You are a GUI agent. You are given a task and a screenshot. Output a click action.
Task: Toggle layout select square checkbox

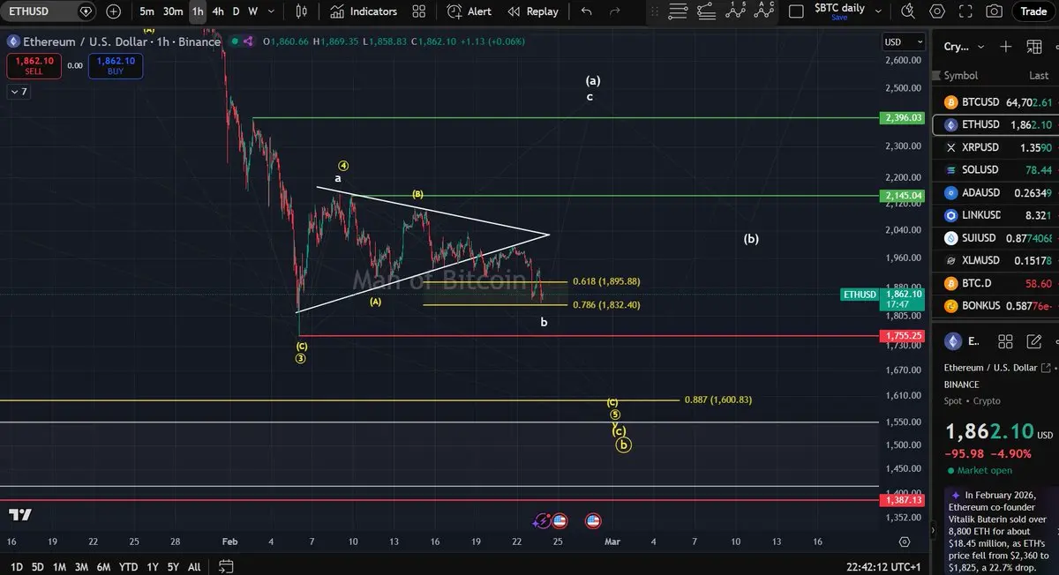(x=796, y=11)
